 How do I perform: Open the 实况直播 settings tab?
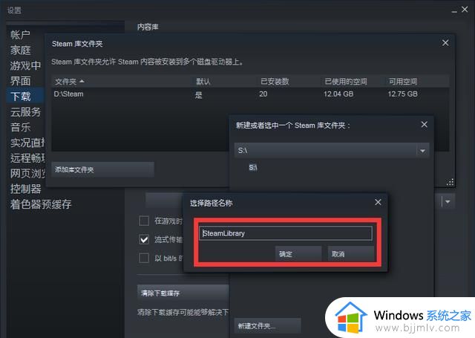(x=27, y=143)
